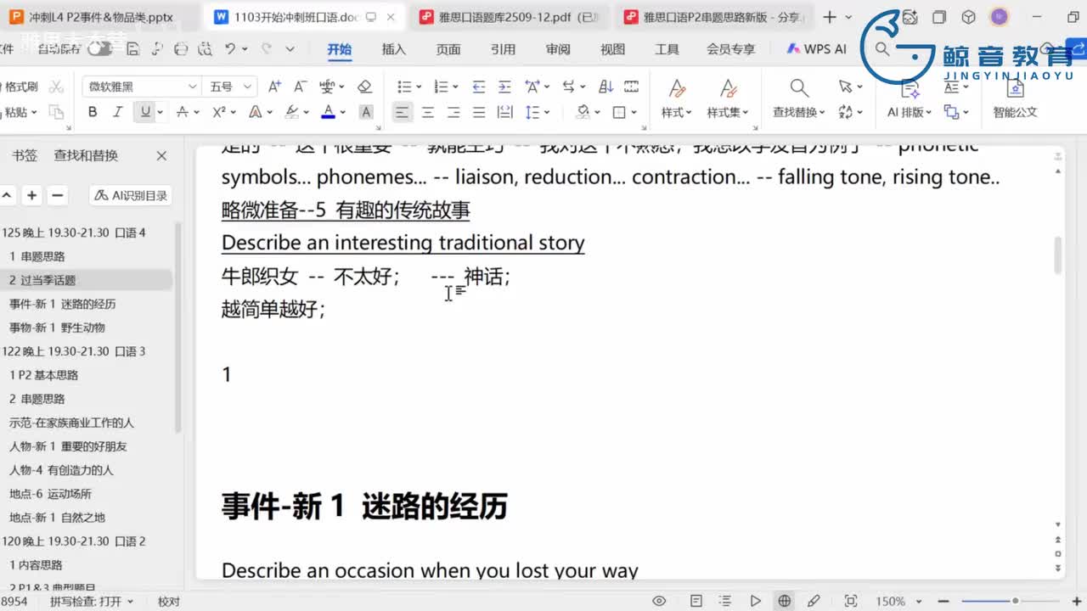Switch to the 审阅 ribbon tab

tap(558, 49)
